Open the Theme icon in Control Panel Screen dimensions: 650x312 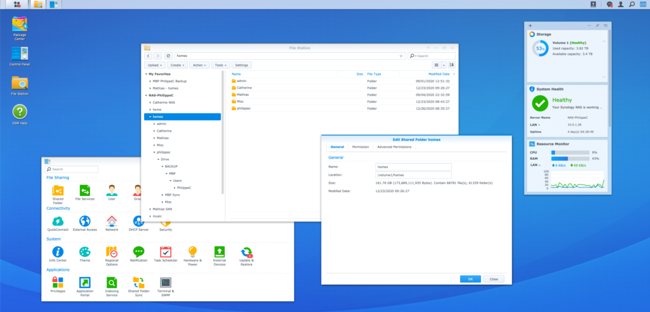[84, 254]
